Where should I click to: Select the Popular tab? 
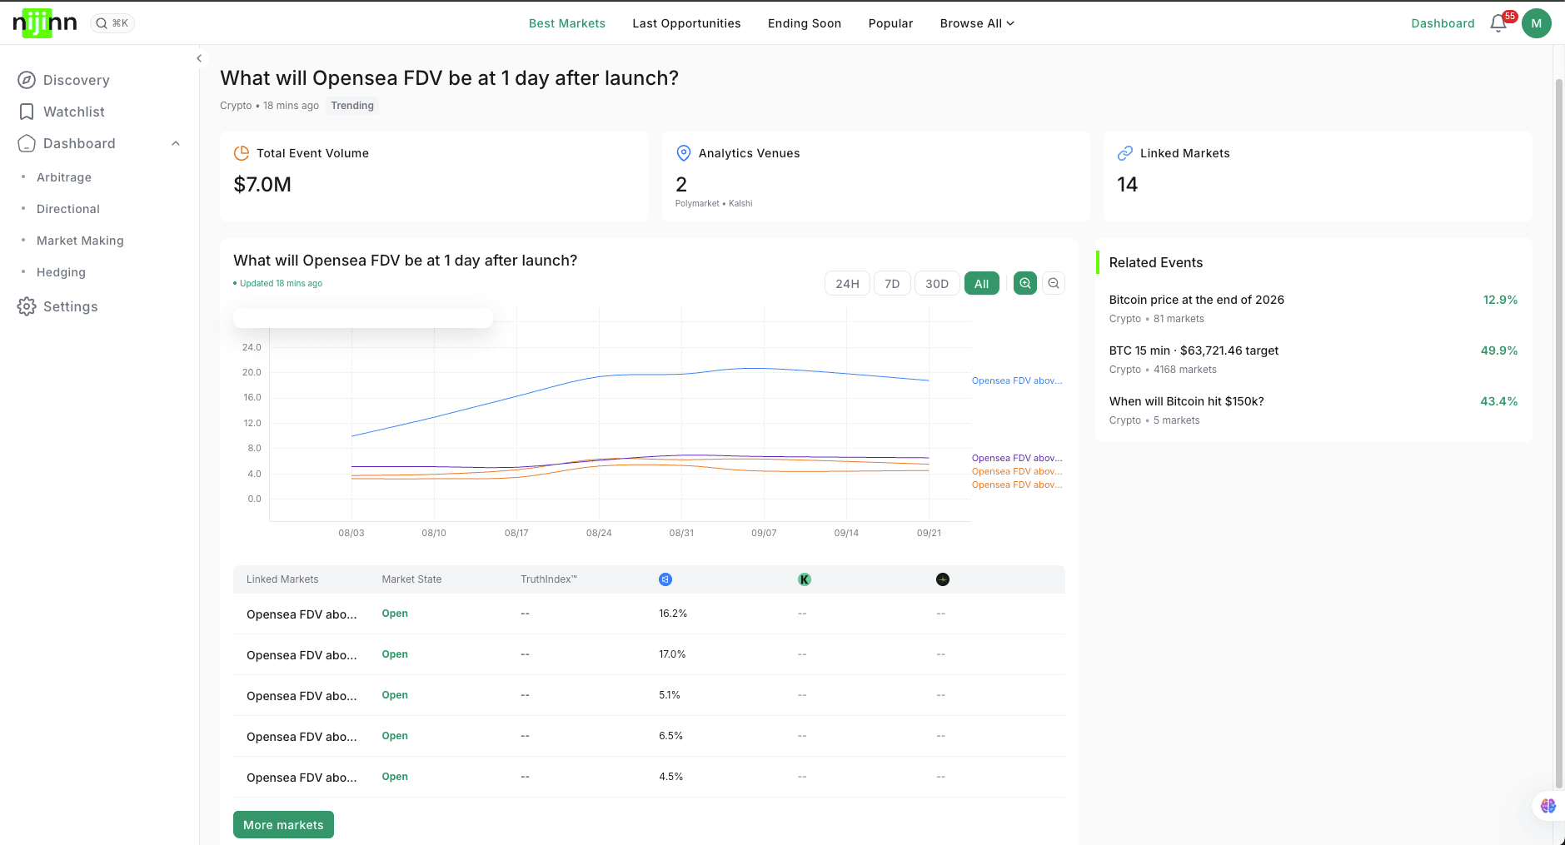pyautogui.click(x=890, y=23)
